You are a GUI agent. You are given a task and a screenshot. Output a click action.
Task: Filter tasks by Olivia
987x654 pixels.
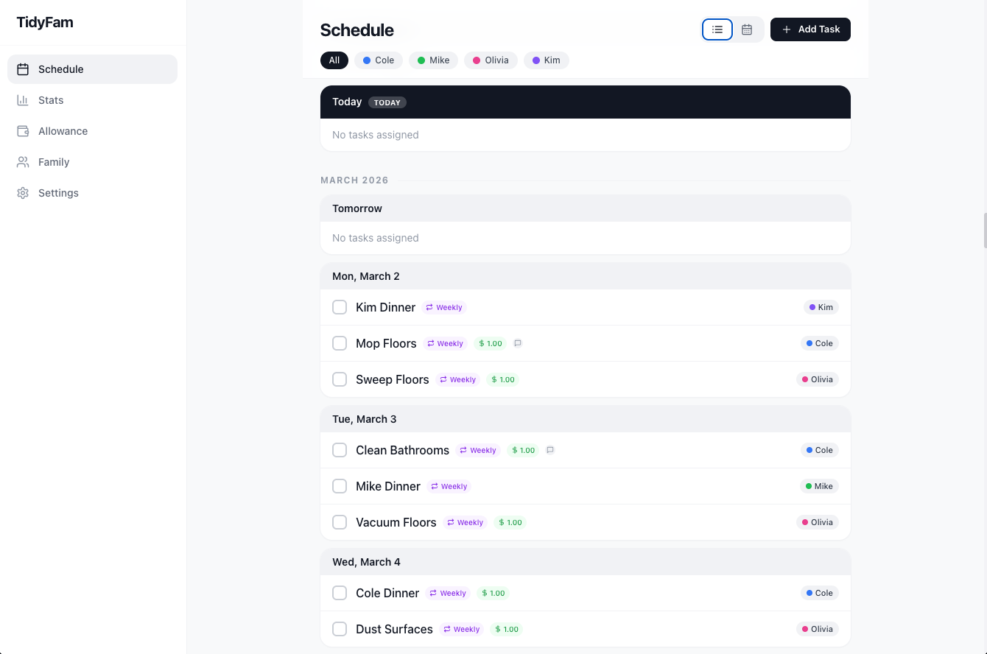(x=491, y=60)
